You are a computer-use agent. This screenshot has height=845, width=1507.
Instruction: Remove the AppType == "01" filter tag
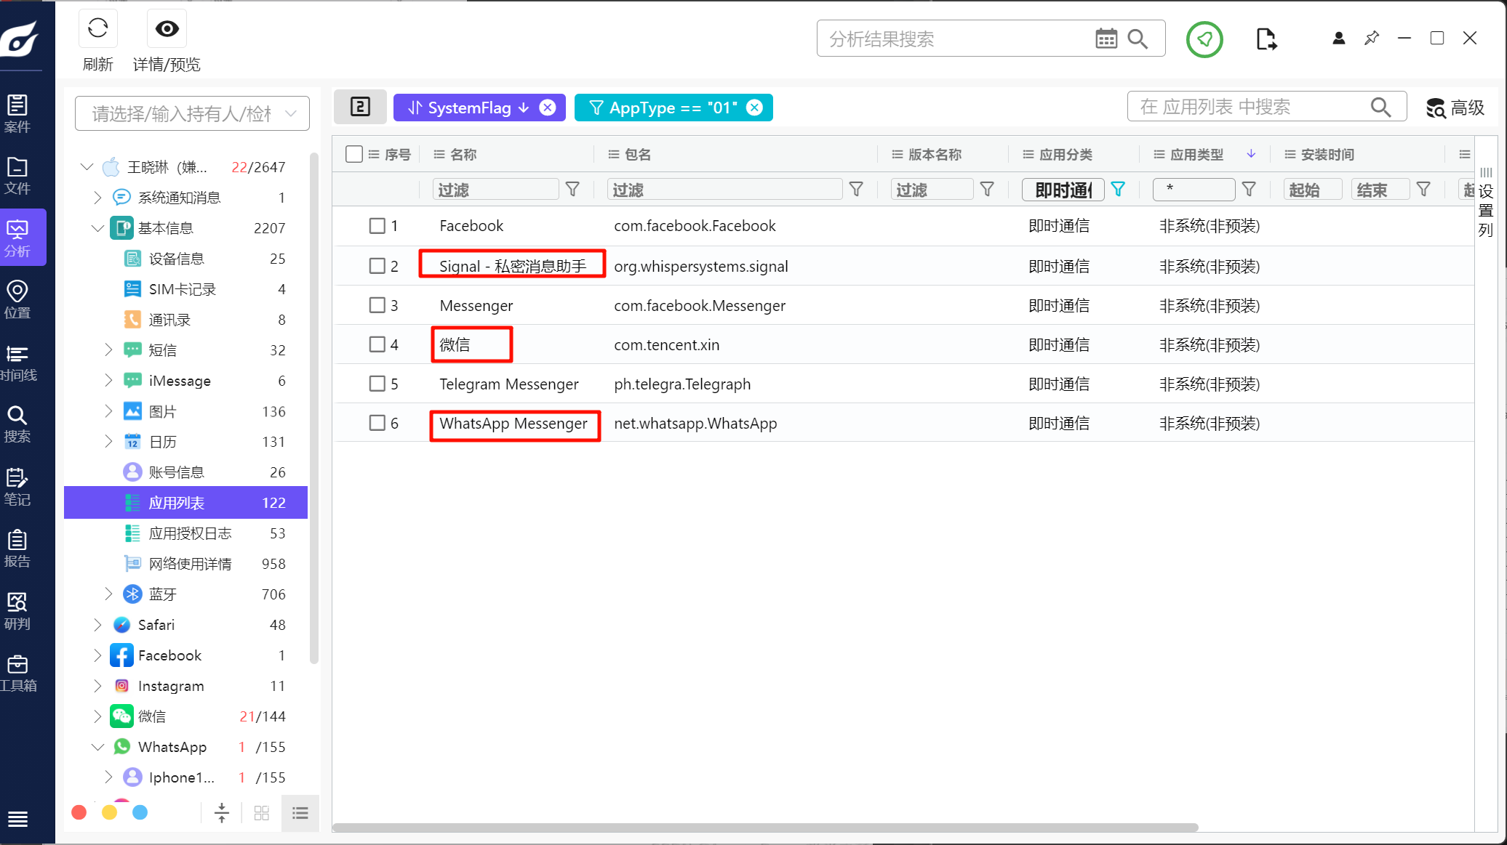point(755,108)
